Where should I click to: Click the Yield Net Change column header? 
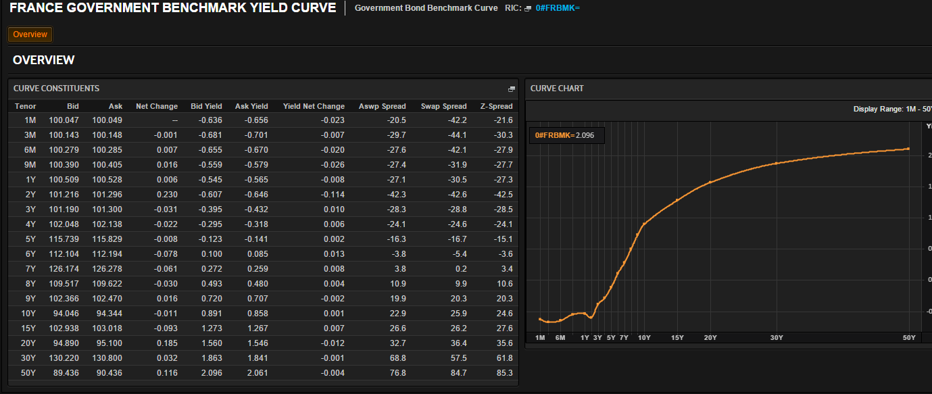314,106
